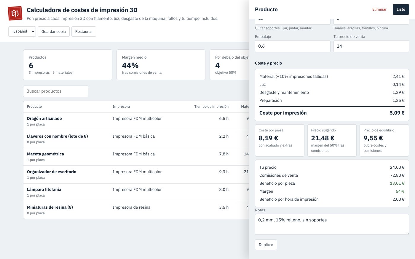Click the Restaurar button
Viewport: 415px width, 259px height.
(x=84, y=31)
